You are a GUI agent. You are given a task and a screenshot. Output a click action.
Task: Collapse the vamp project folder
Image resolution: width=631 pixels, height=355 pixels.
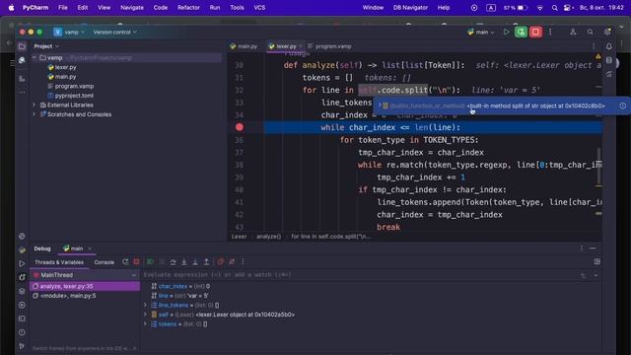(35, 57)
